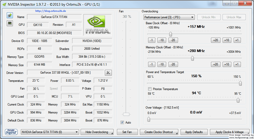This screenshot has height=139, width=254.
Task: Click the Device ID field 10DE - 1005
Action: coord(39,41)
